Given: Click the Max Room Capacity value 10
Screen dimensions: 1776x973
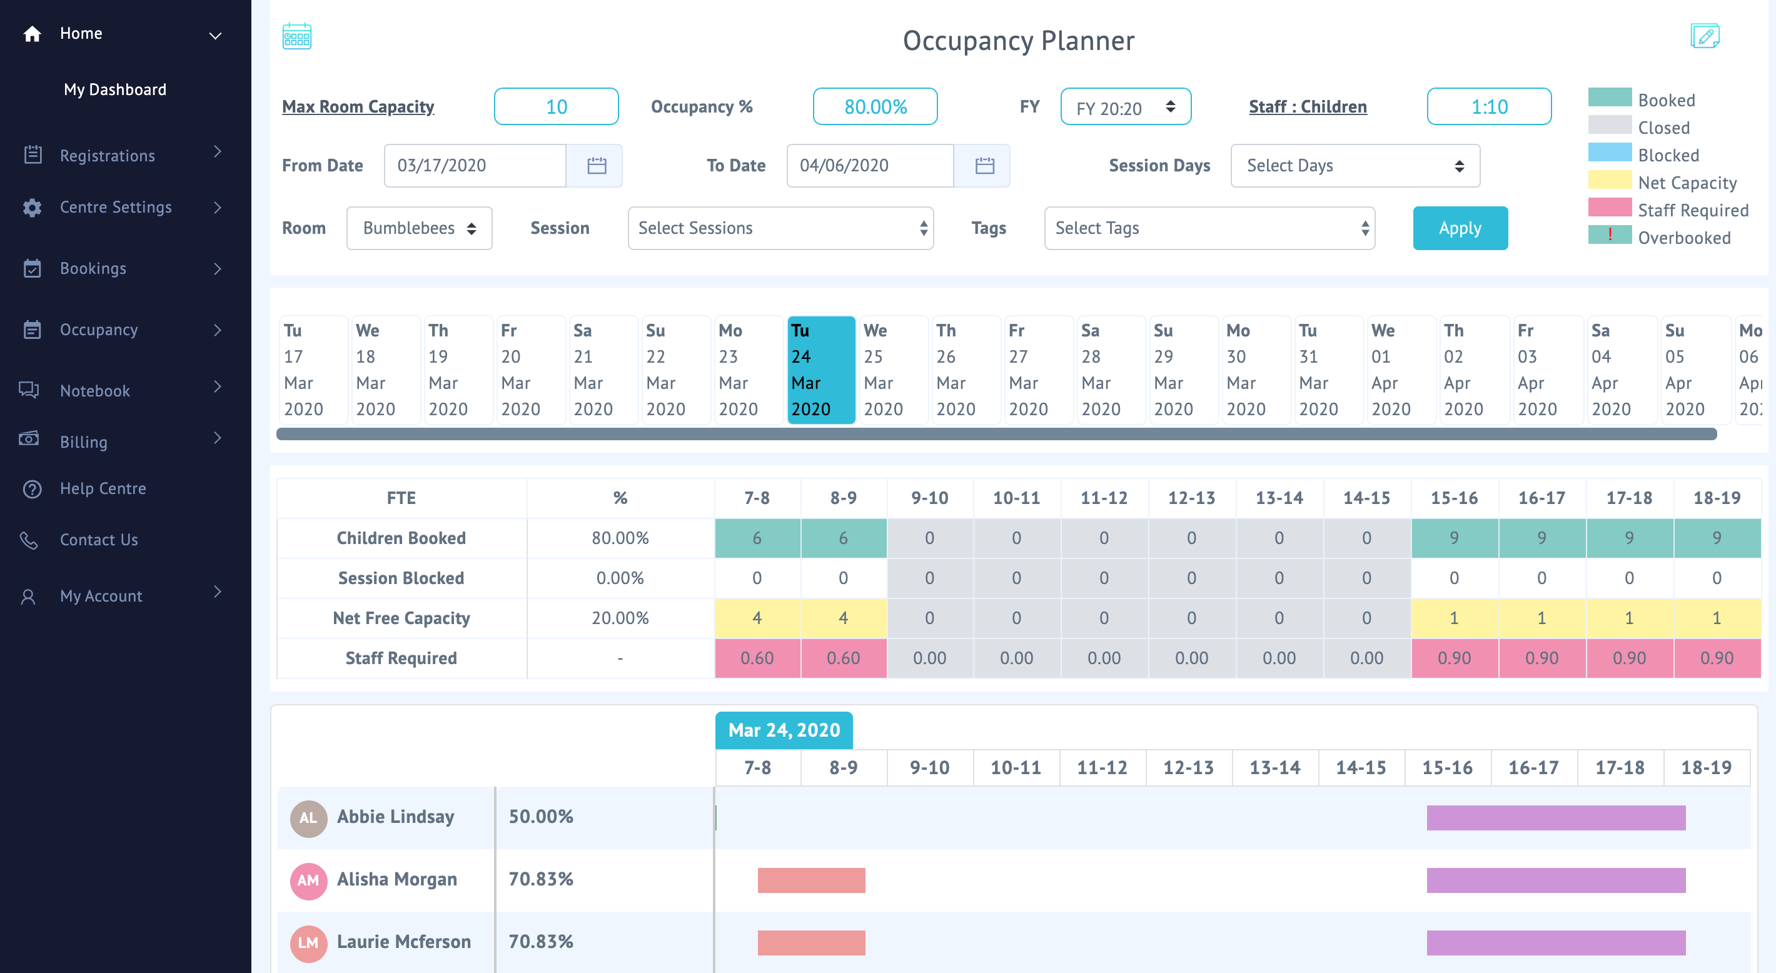Looking at the screenshot, I should 557,107.
